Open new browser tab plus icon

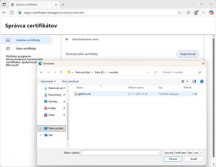(x=63, y=4)
